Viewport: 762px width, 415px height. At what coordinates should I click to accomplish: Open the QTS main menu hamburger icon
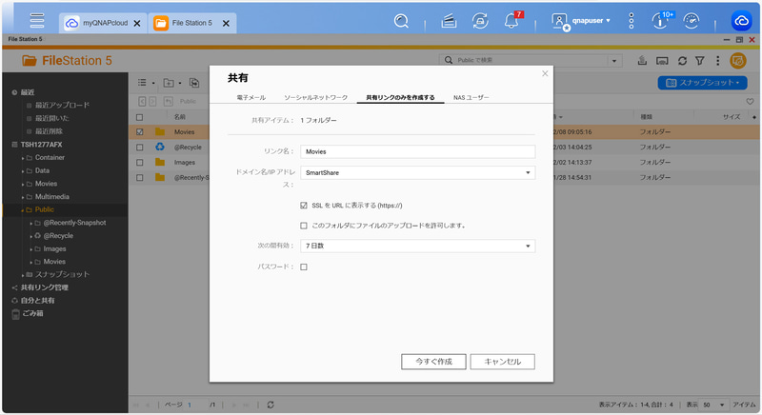[x=37, y=20]
